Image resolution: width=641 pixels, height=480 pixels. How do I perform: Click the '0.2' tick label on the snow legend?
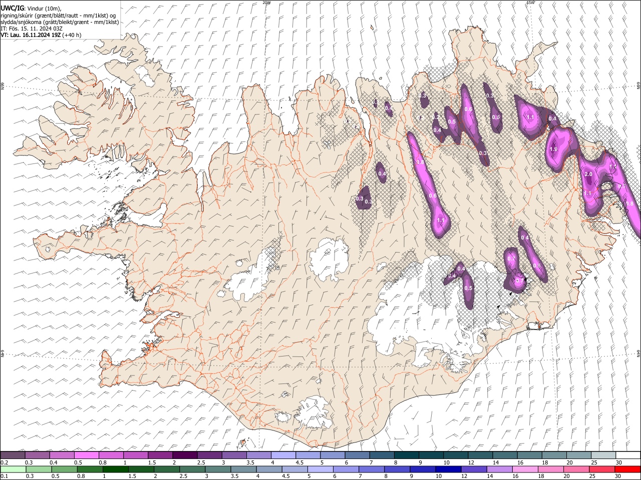(x=4, y=462)
